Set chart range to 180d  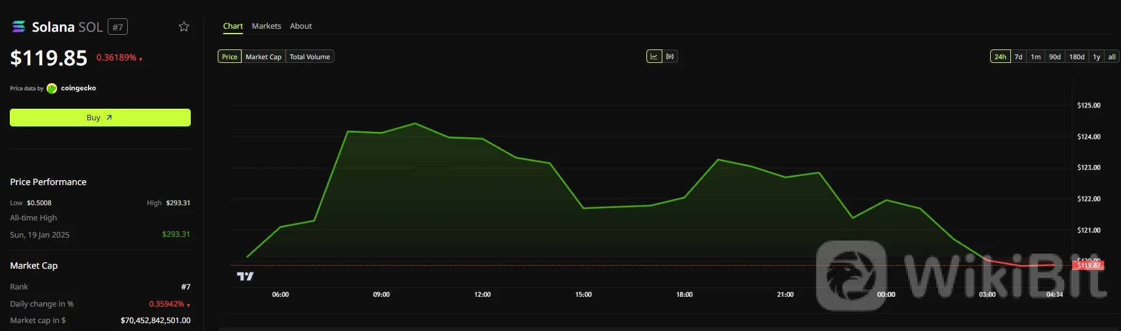point(1077,56)
